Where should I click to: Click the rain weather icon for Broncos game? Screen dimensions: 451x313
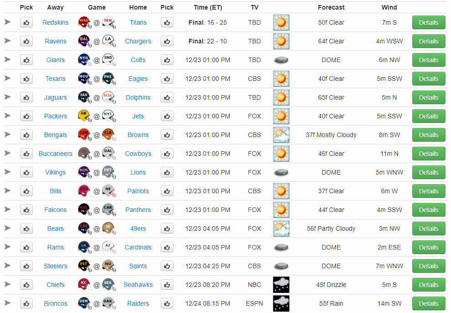[x=281, y=303]
